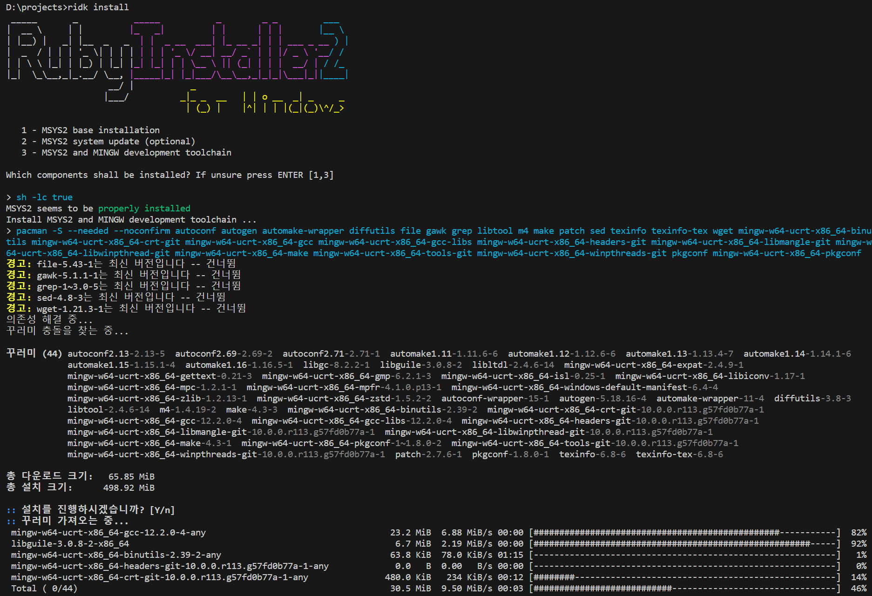
Task: Click the 'Total ( 0/44)' label
Action: 44,588
